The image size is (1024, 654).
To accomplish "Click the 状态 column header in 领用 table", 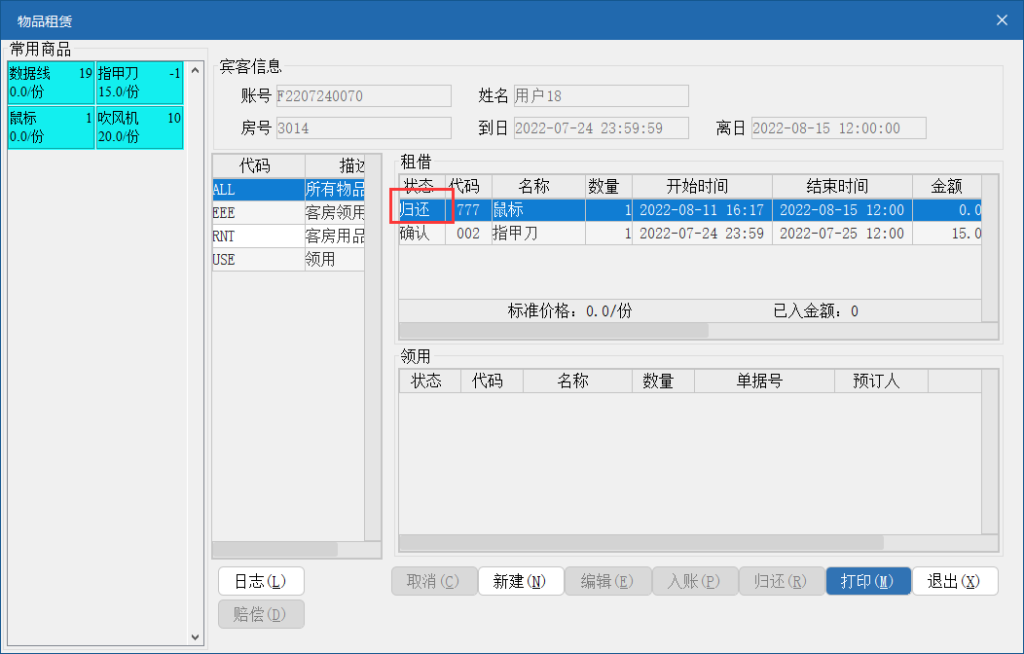I will coord(429,381).
